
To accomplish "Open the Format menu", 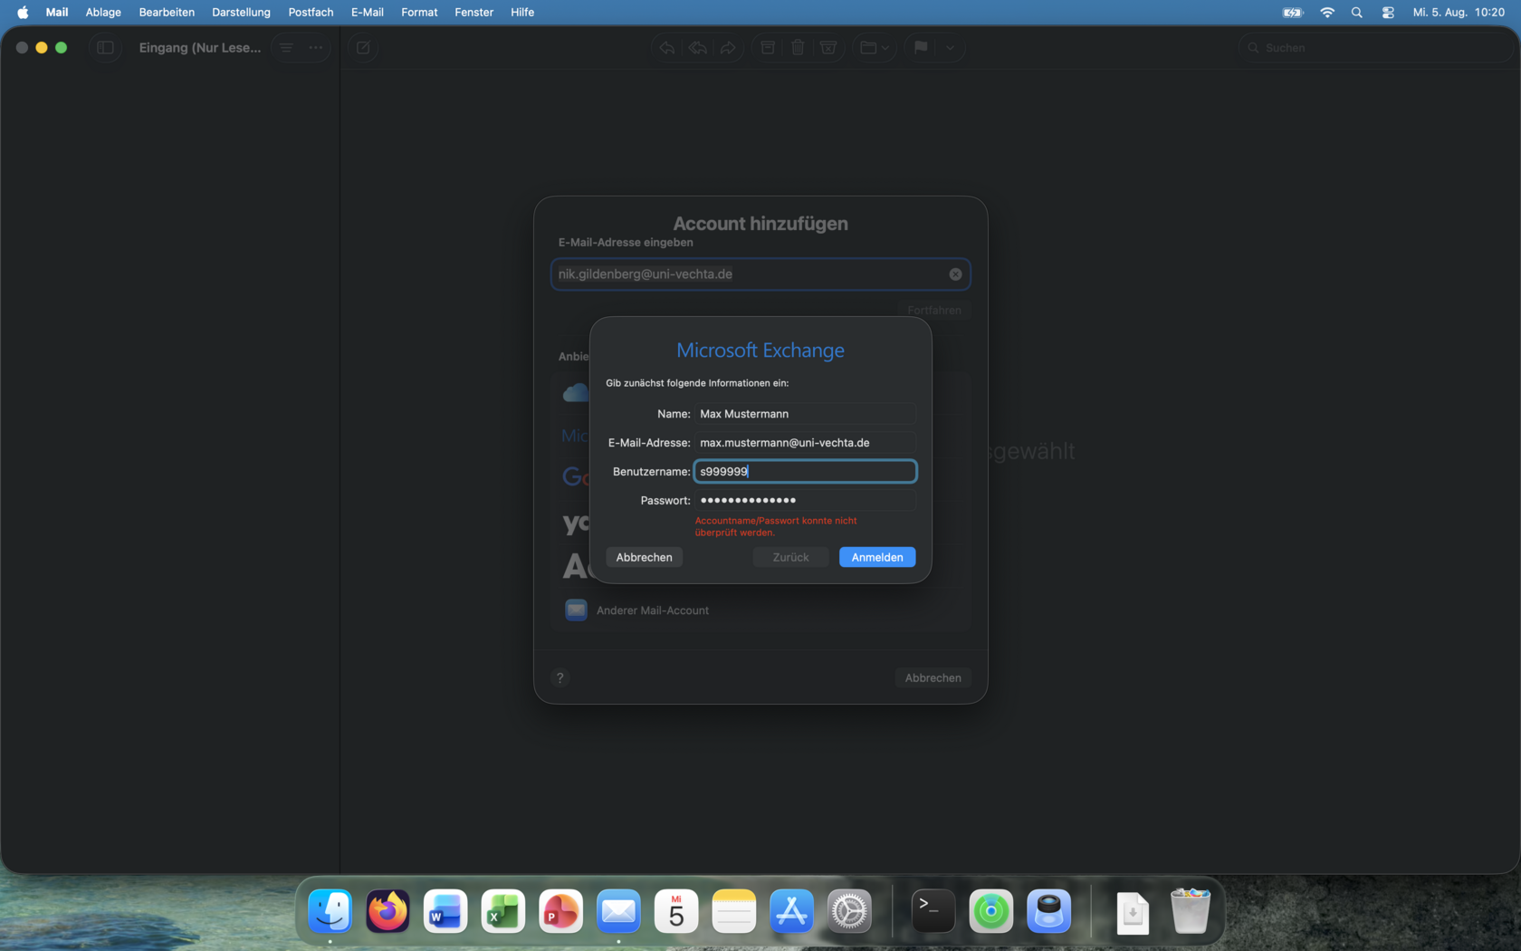I will tap(419, 13).
